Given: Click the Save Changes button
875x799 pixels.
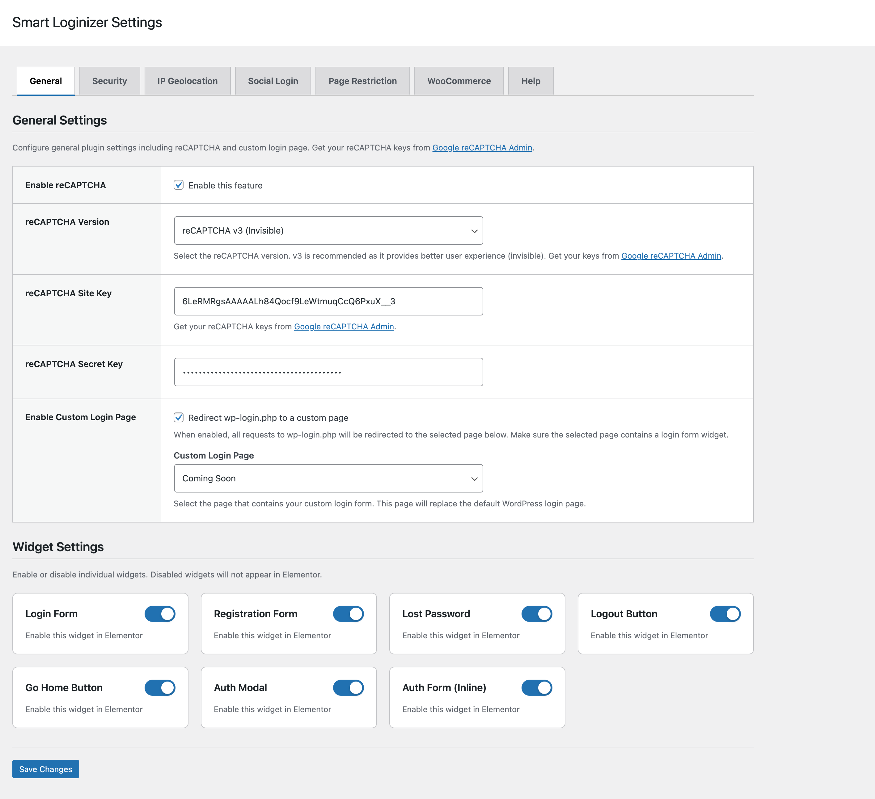Looking at the screenshot, I should tap(46, 769).
